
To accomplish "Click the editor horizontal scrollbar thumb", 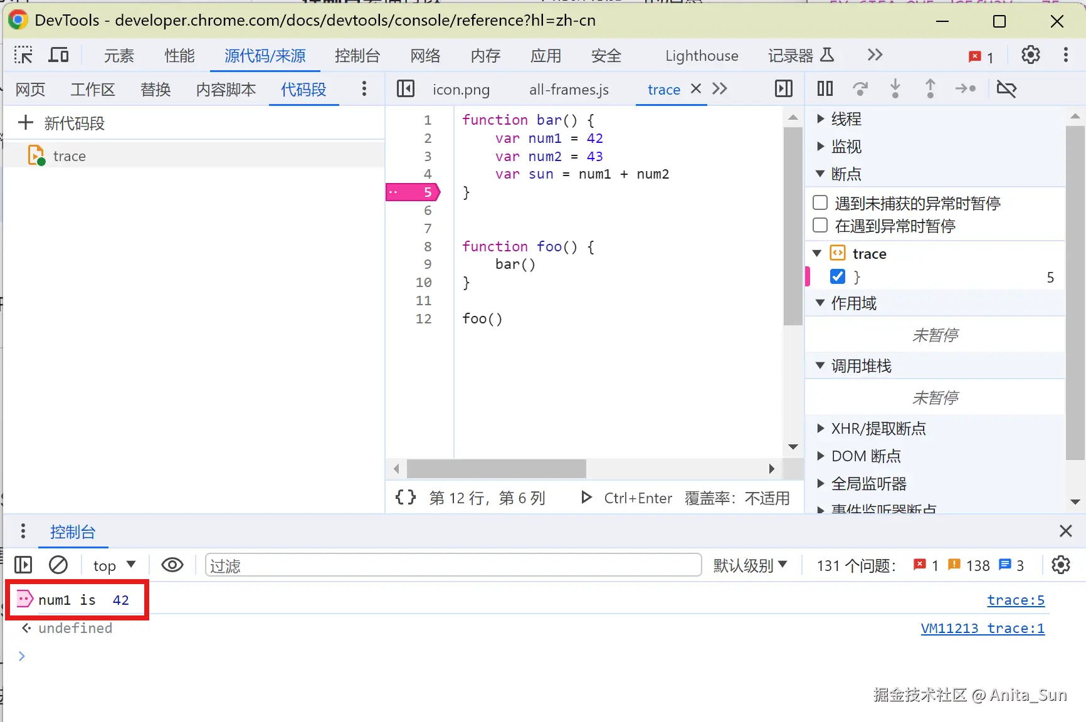I will [x=496, y=468].
